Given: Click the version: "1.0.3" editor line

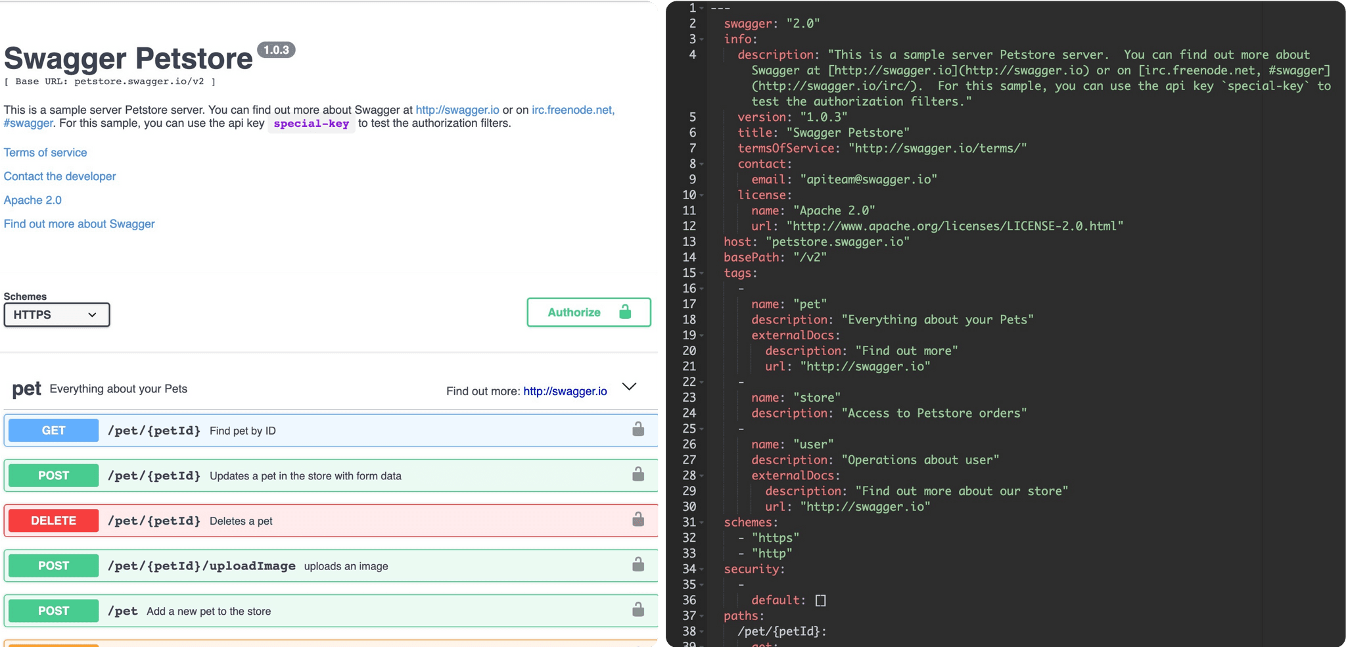Looking at the screenshot, I should tap(793, 117).
